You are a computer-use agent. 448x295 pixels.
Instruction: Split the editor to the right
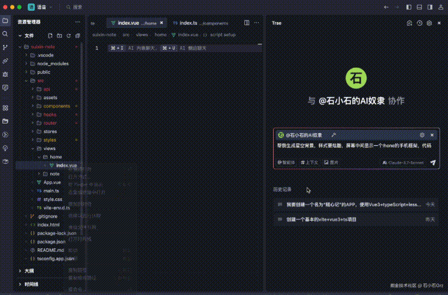pyautogui.click(x=247, y=23)
